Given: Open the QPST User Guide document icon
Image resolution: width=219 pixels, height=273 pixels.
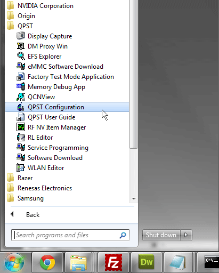Looking at the screenshot, I should (21, 117).
